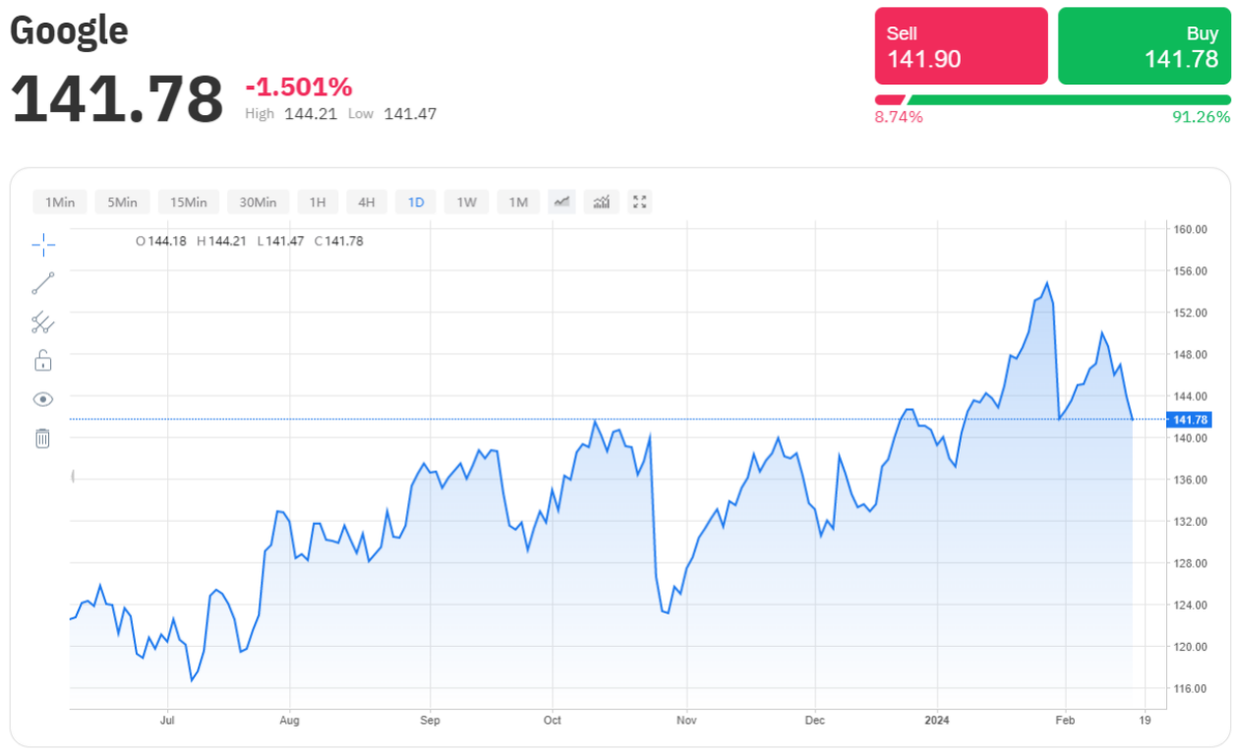The width and height of the screenshot is (1237, 755).
Task: Choose the 1W interval
Action: pos(466,203)
